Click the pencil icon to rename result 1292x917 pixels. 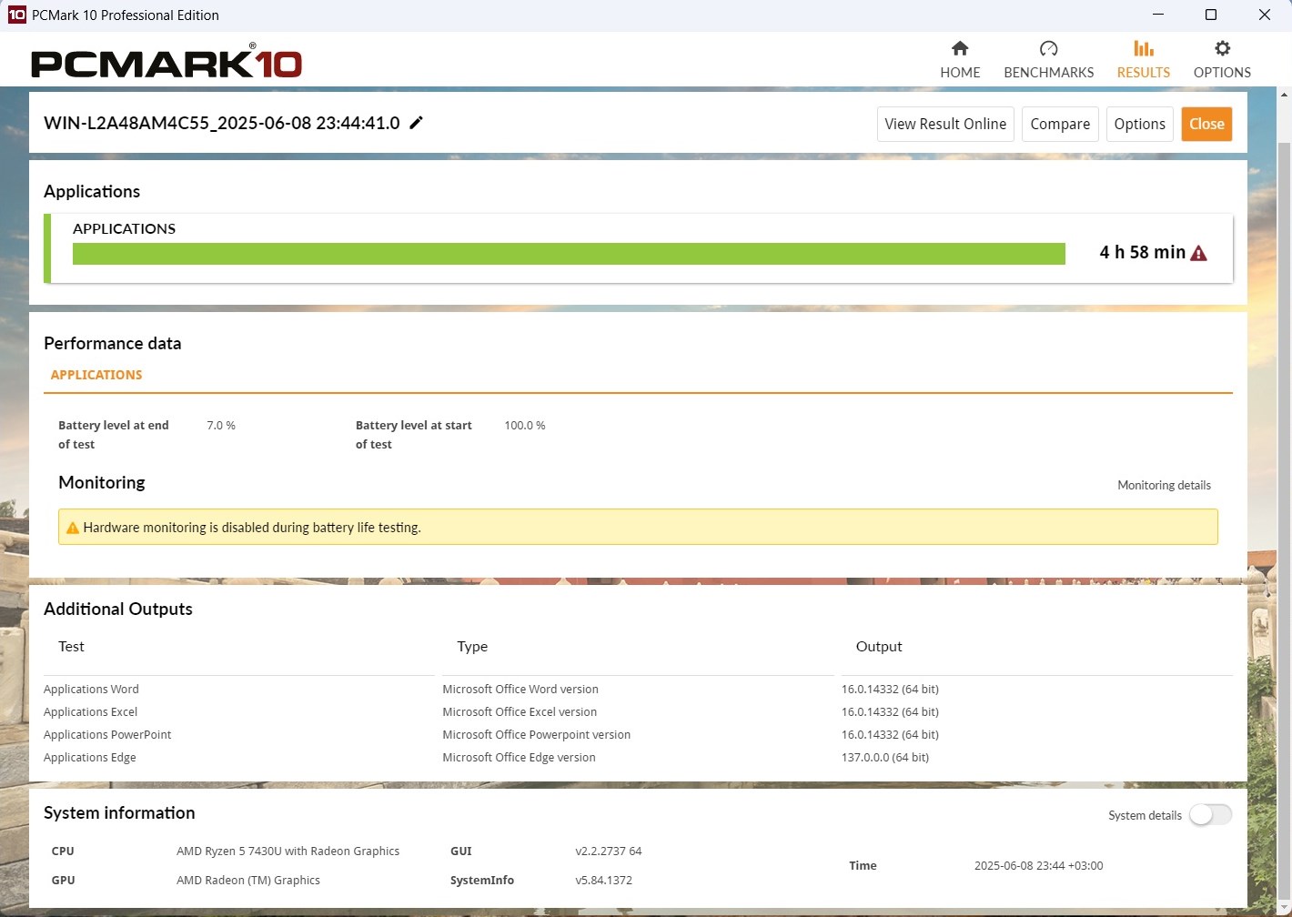click(x=417, y=123)
